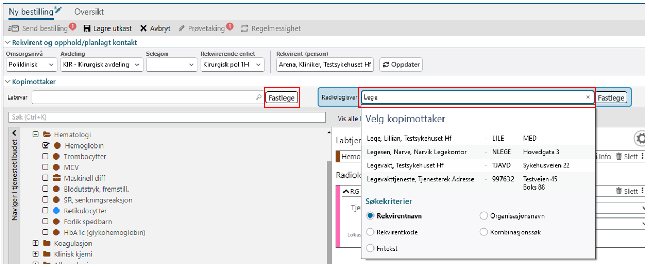Click the Lagre utkast save icon

87,28
